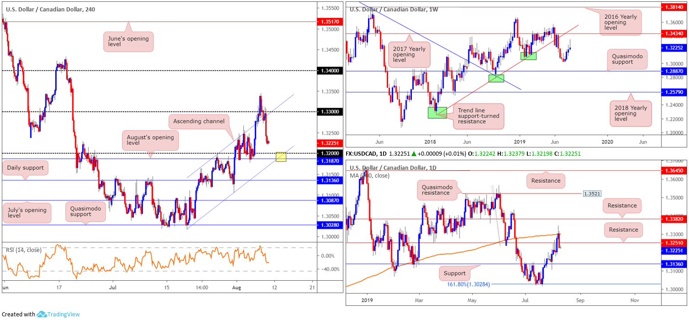The height and width of the screenshot is (320, 689).
Task: Open the TradingView link text
Action: pyautogui.click(x=63, y=314)
